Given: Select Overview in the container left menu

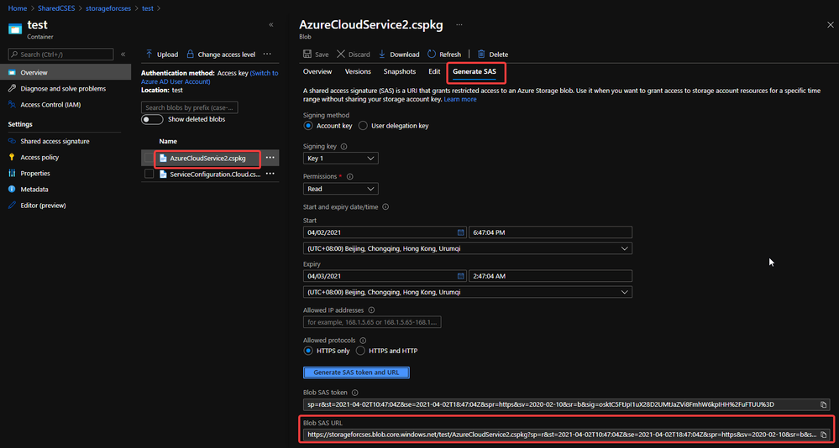Looking at the screenshot, I should [66, 72].
